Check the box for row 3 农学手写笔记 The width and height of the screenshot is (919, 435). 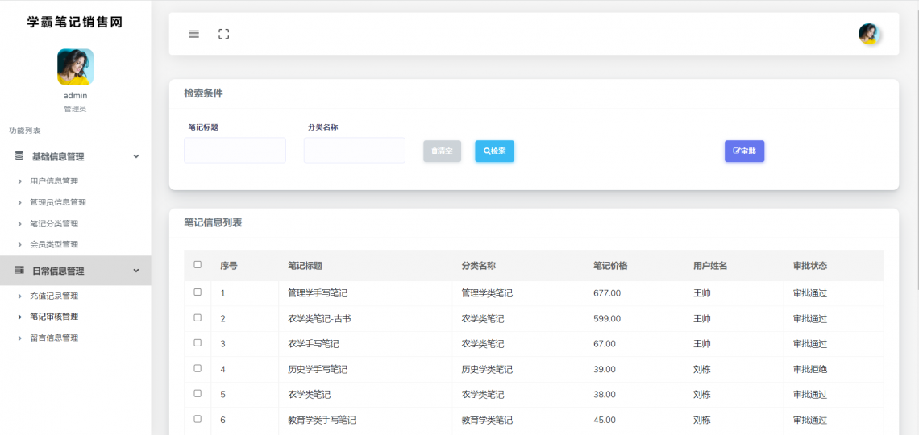tap(198, 342)
